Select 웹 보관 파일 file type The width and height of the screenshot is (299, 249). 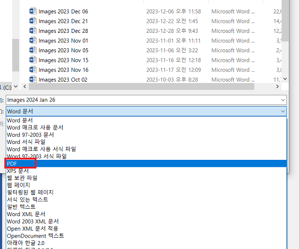point(146,178)
